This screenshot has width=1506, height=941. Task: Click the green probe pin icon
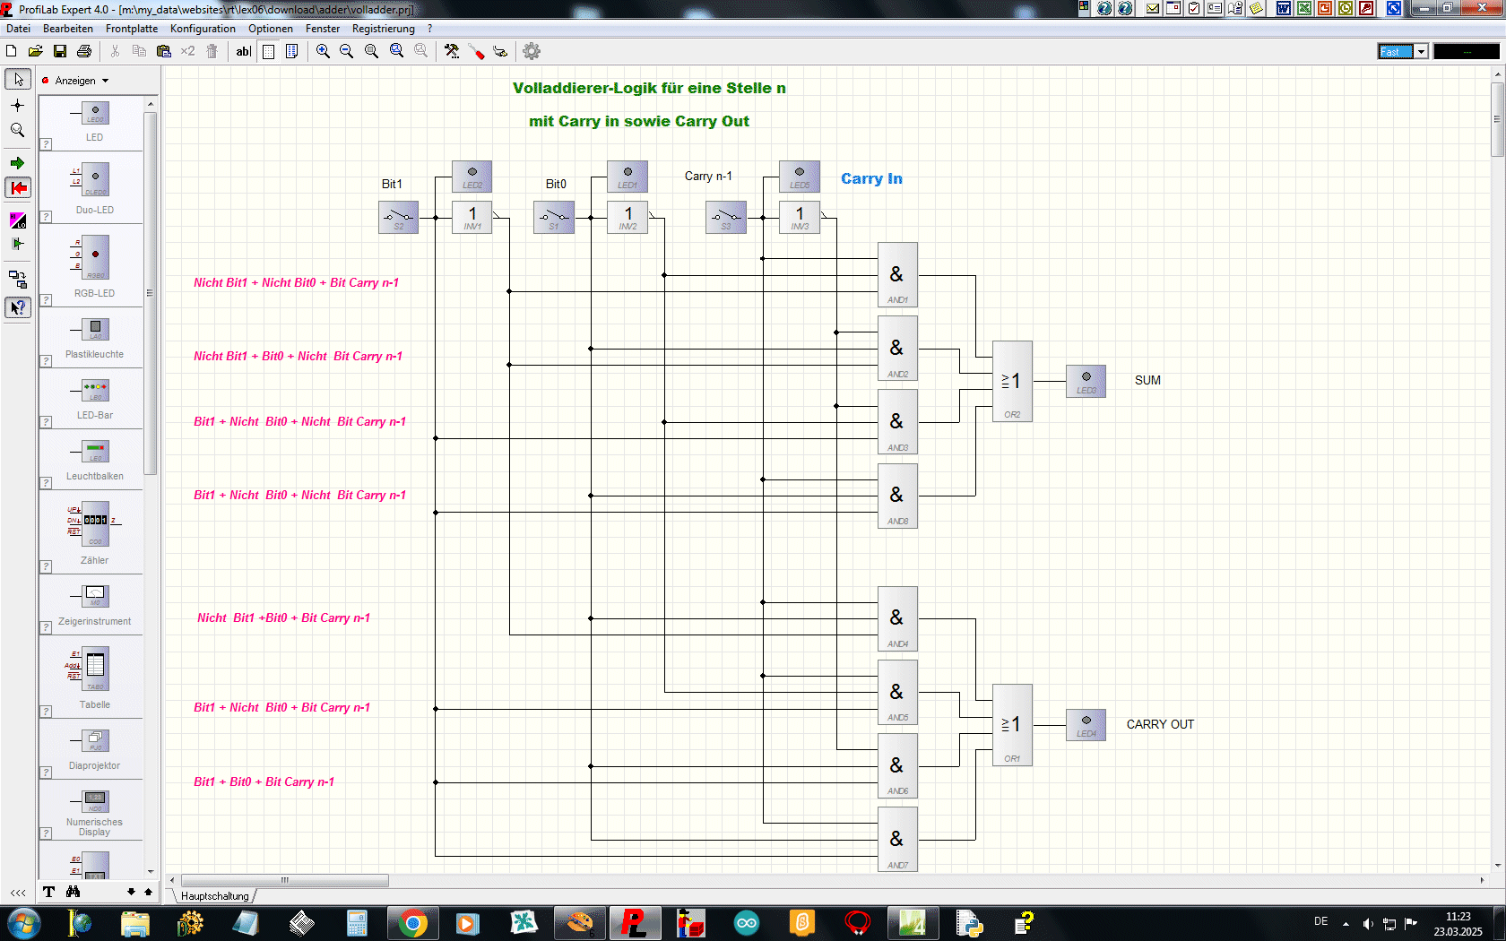[x=18, y=244]
